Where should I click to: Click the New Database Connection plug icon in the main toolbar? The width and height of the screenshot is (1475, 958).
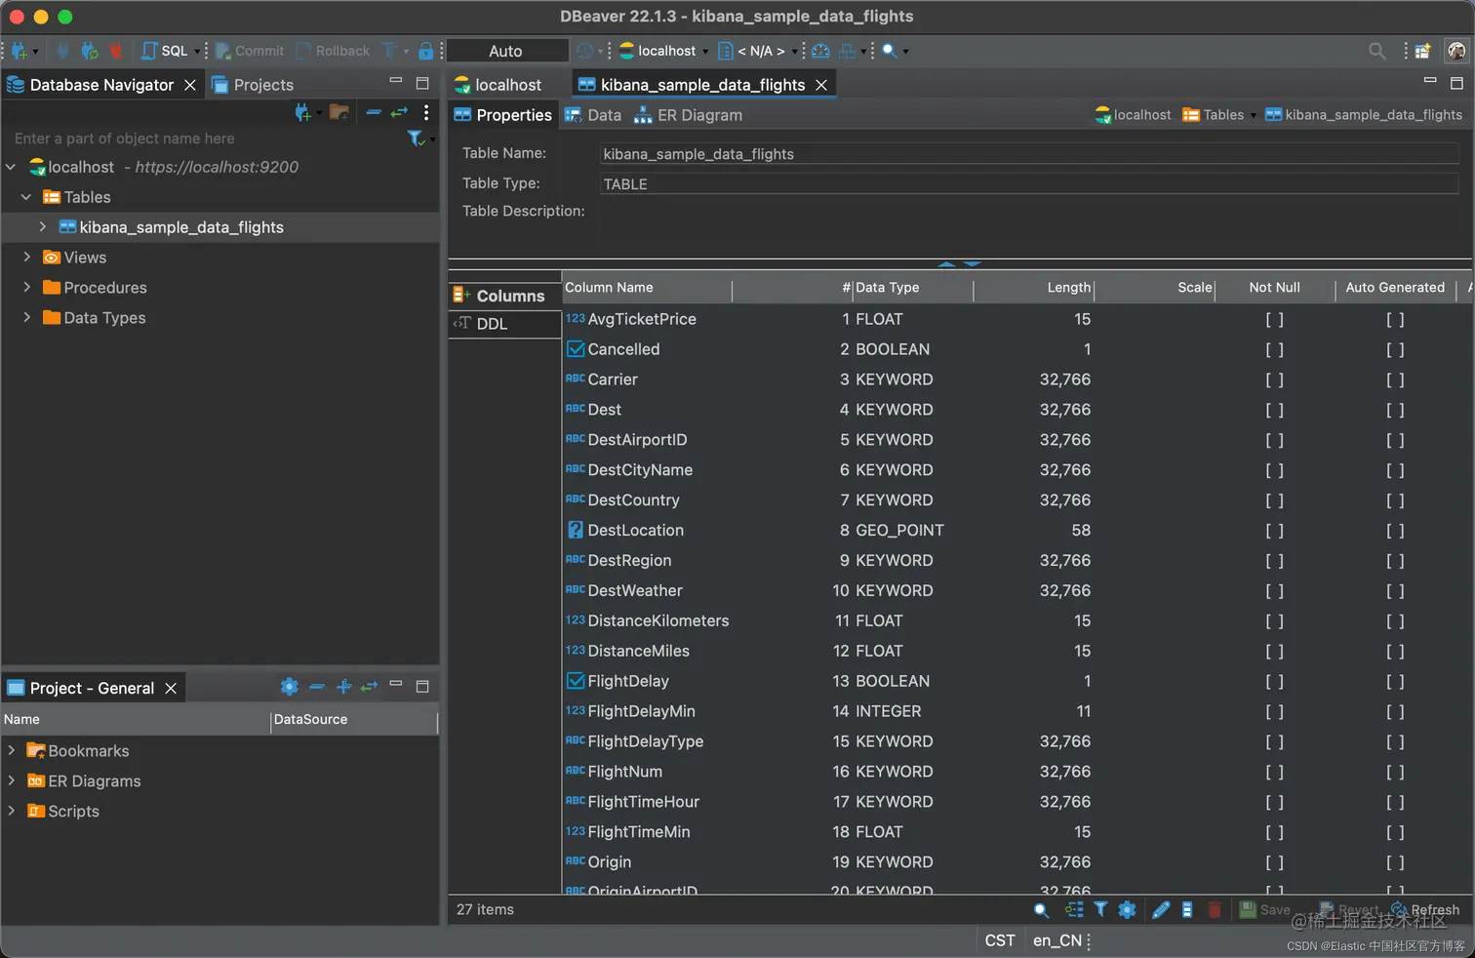coord(19,51)
